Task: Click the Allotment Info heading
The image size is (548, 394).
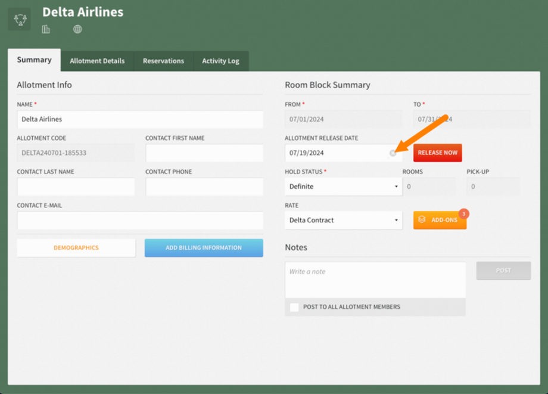Action: point(45,85)
